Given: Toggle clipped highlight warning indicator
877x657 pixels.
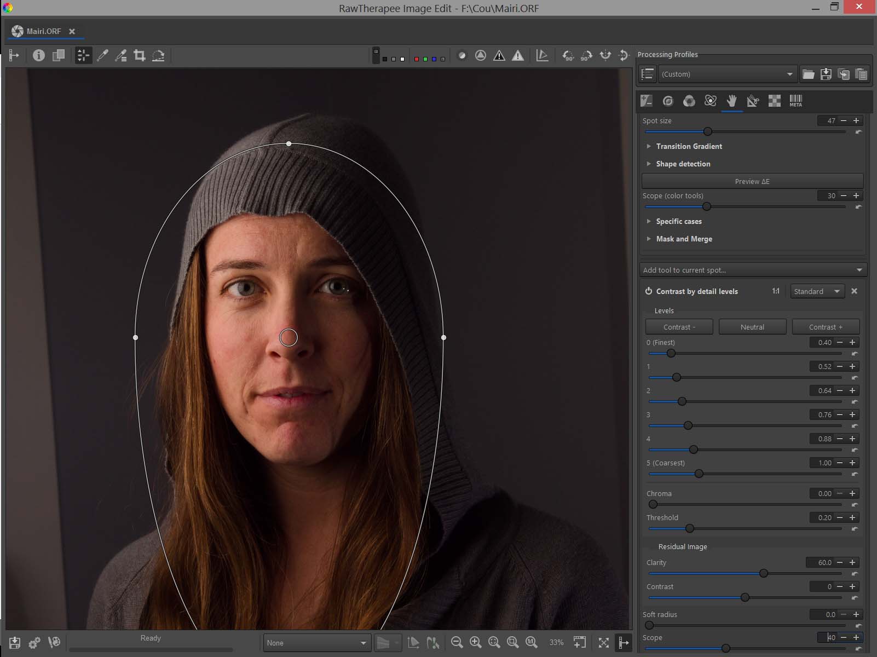Looking at the screenshot, I should 517,55.
